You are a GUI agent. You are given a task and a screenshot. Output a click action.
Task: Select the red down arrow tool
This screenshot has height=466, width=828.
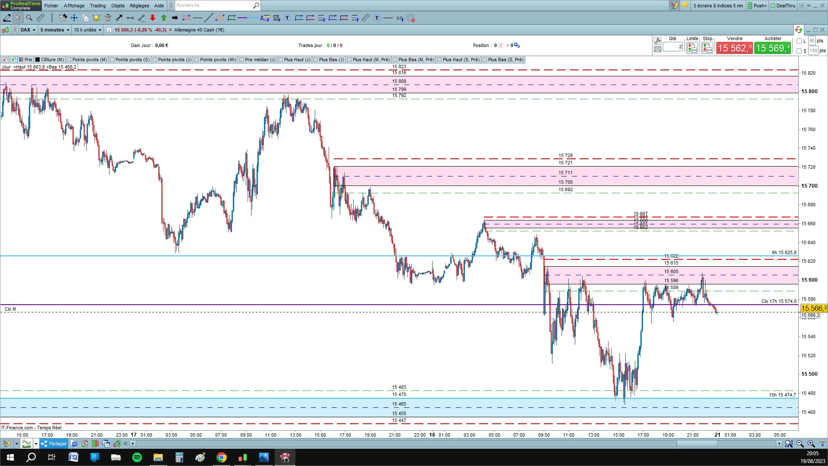pos(153,18)
